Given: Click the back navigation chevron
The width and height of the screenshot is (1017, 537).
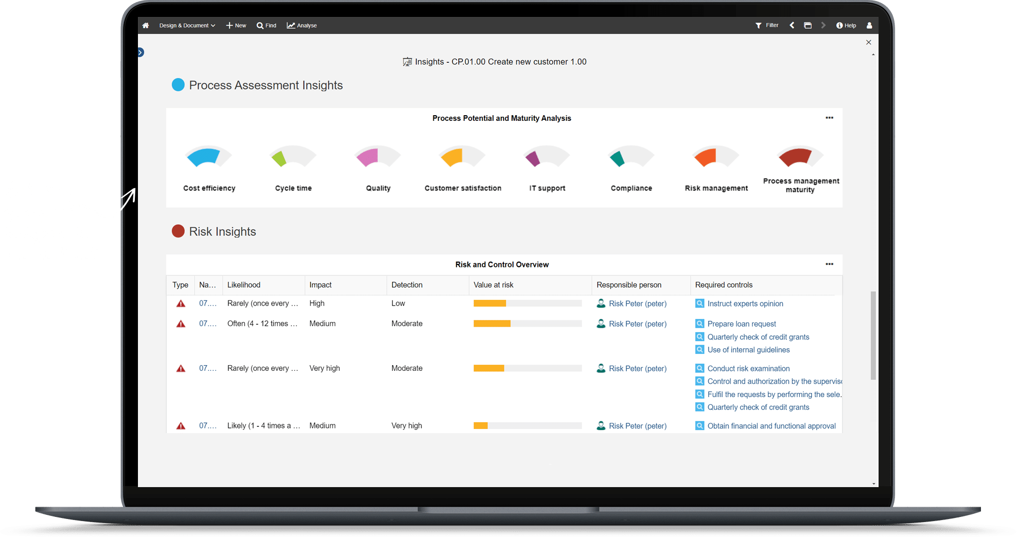Looking at the screenshot, I should pyautogui.click(x=792, y=25).
